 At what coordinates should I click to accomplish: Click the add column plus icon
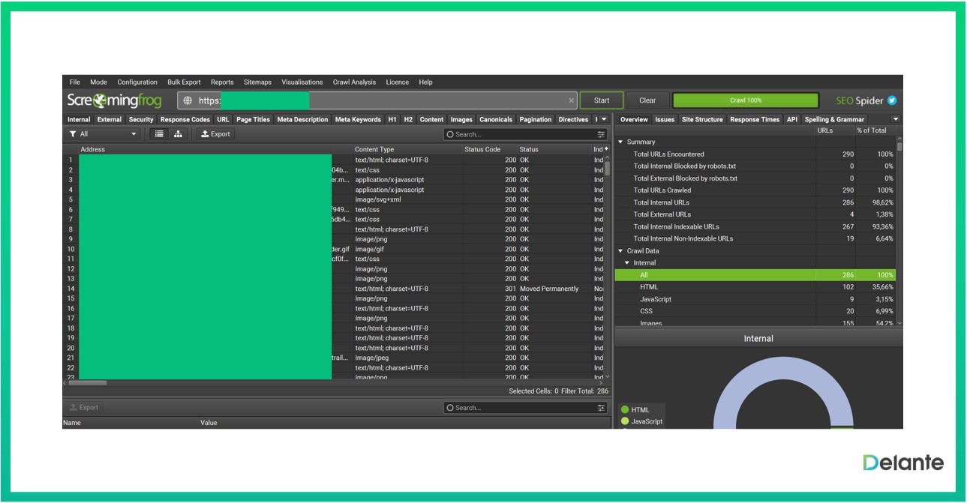click(606, 149)
